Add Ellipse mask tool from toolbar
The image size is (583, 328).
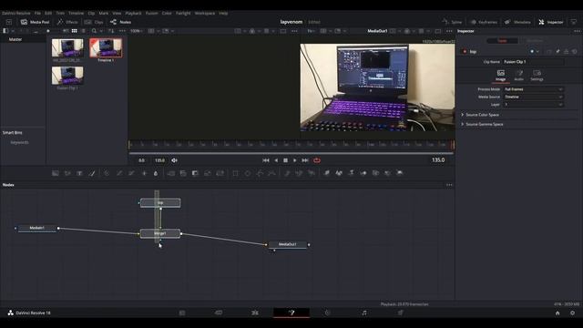pos(248,173)
